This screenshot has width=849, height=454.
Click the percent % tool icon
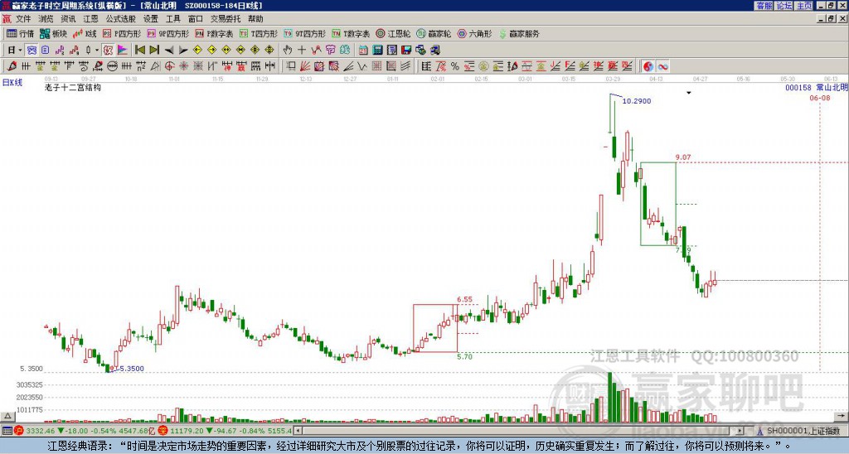(455, 66)
